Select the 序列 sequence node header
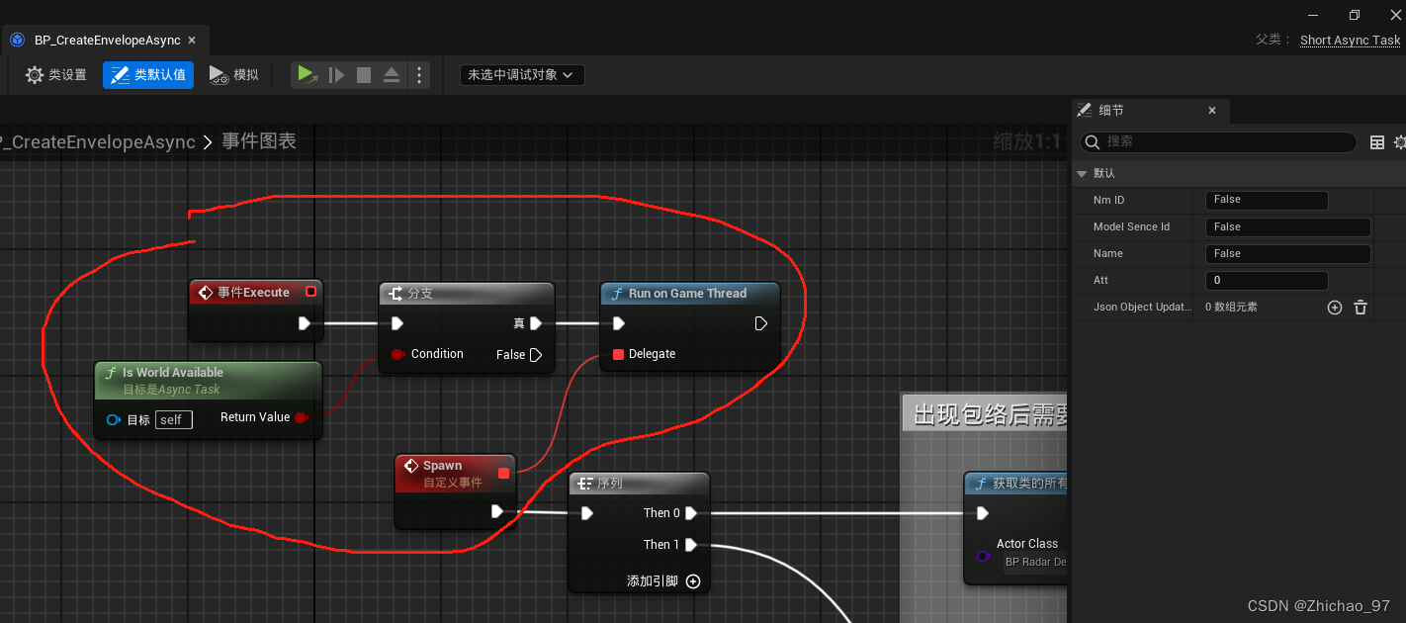Image resolution: width=1406 pixels, height=623 pixels. [x=640, y=484]
